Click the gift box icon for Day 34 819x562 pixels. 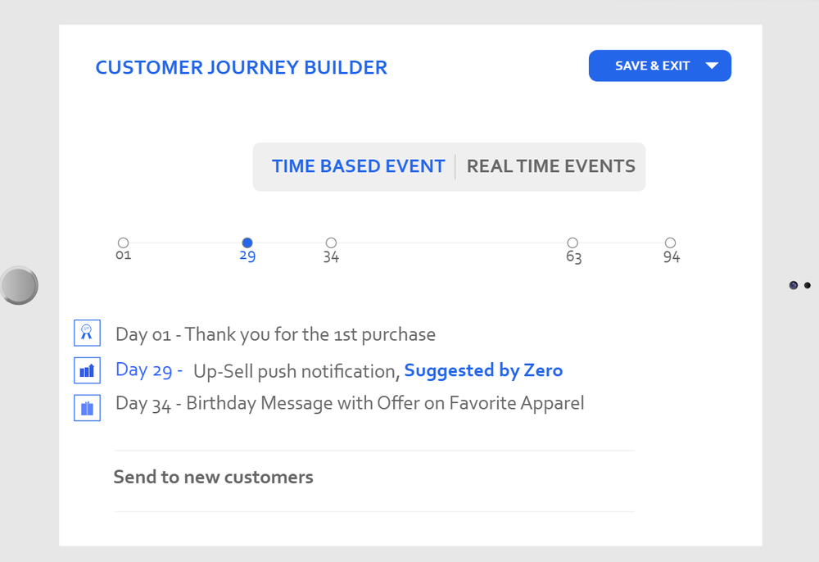click(x=87, y=407)
